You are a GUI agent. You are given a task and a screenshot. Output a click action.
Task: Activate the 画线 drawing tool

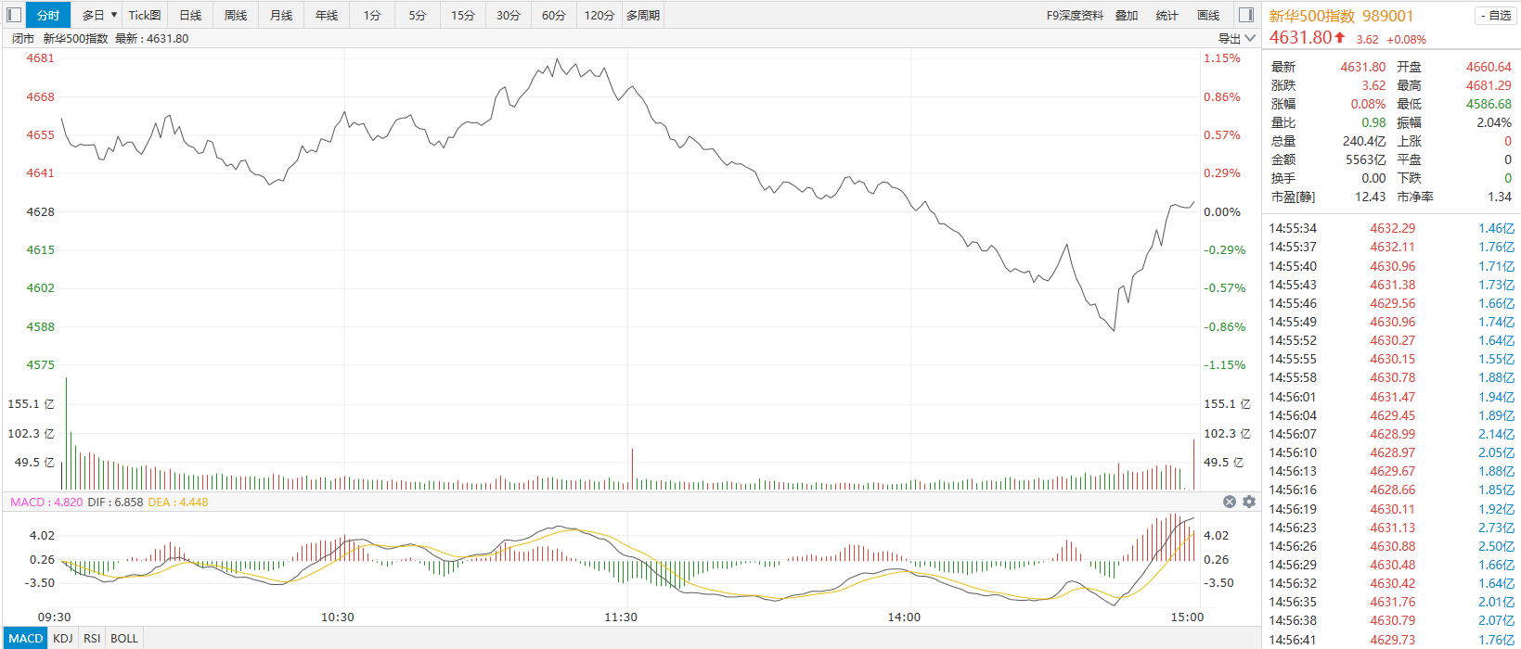pyautogui.click(x=1208, y=15)
